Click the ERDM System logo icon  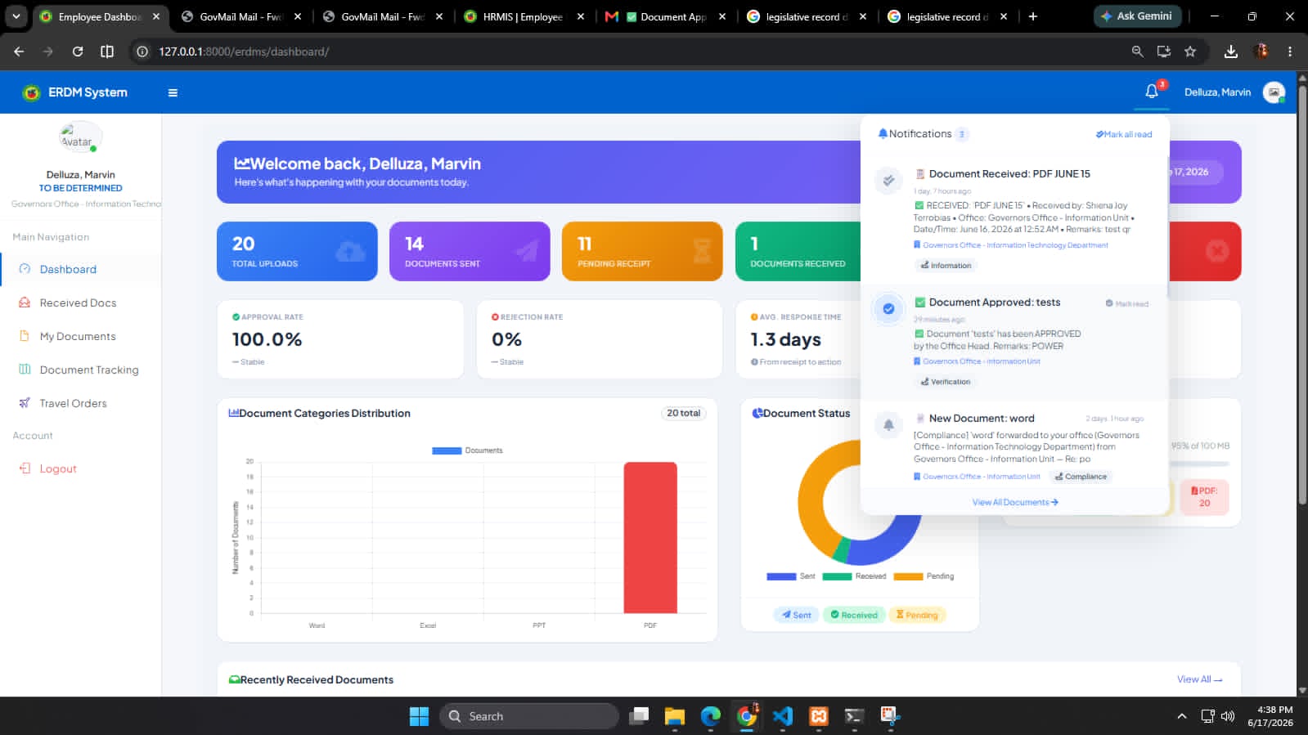31,92
